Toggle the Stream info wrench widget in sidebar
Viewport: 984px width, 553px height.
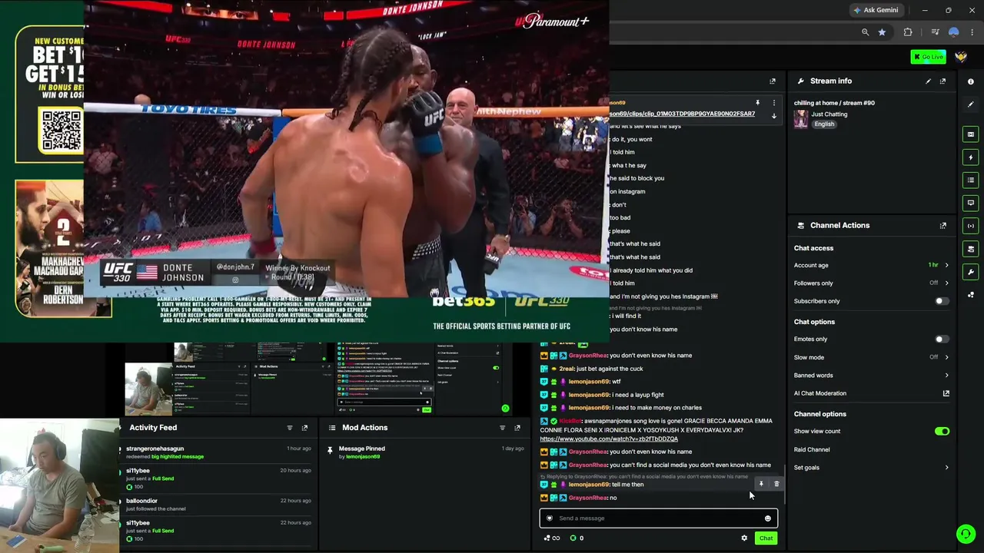tap(971, 272)
